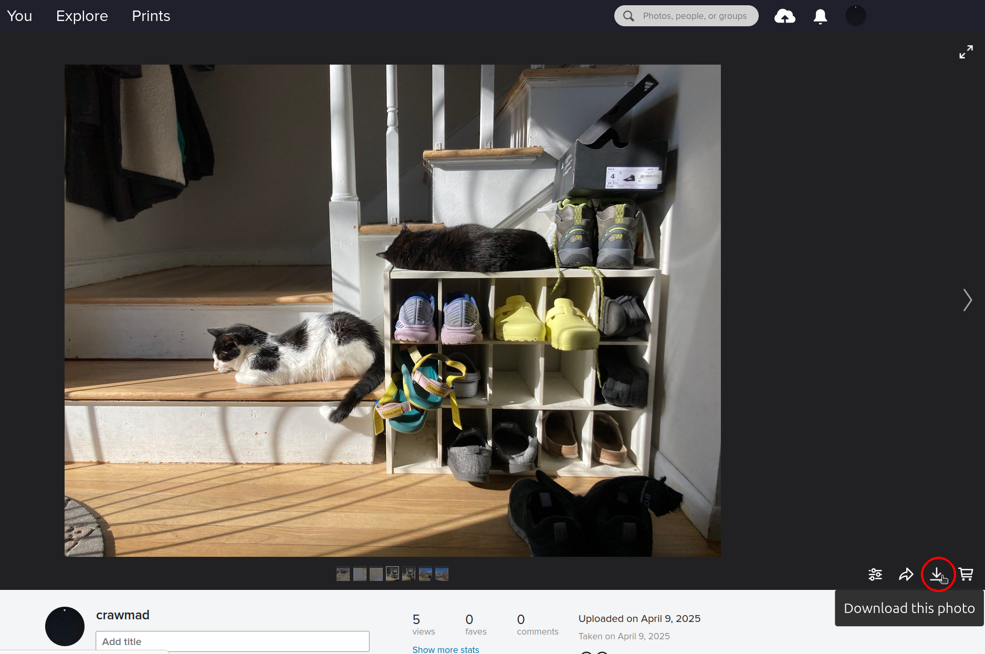Open the share photo icon

coord(906,574)
